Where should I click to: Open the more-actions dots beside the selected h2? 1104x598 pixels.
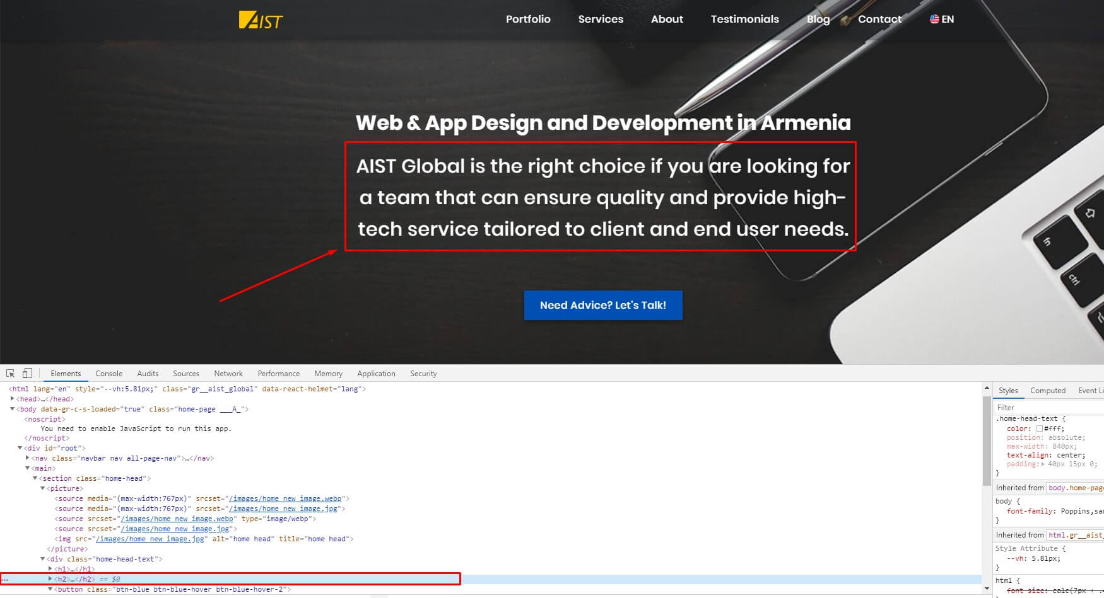(5, 579)
